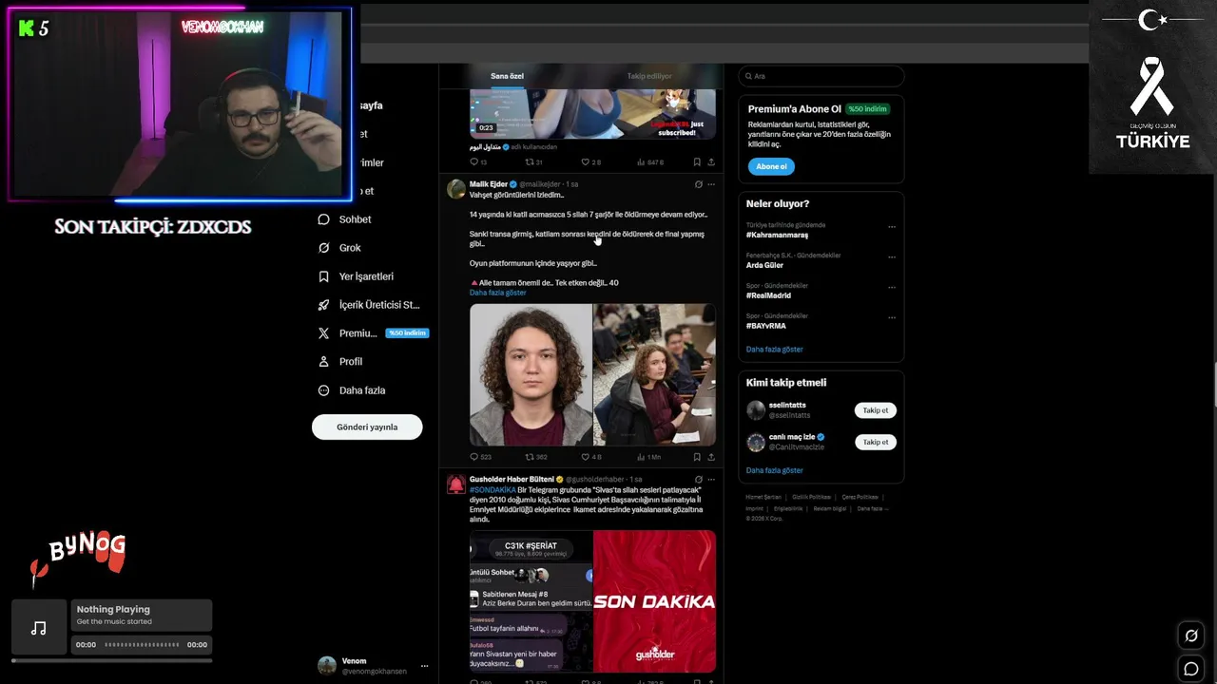1217x684 pixels.
Task: Click the Premium X logo item in sidebar
Action: tap(324, 333)
